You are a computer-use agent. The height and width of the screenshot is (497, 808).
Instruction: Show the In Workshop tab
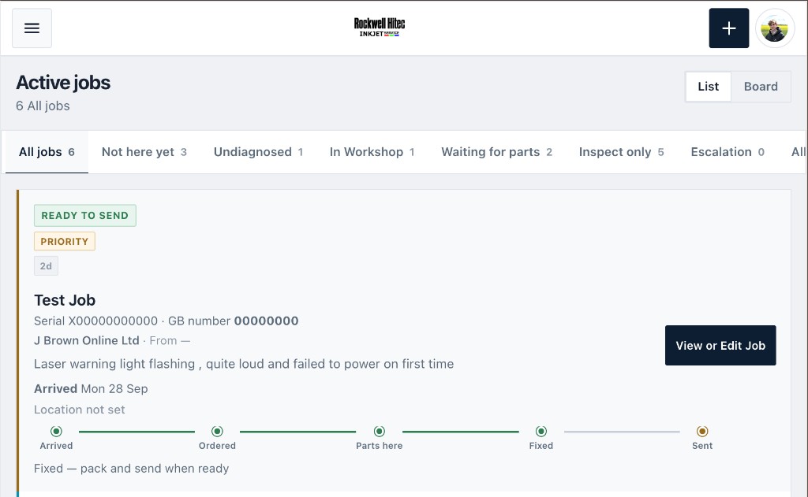pos(372,152)
